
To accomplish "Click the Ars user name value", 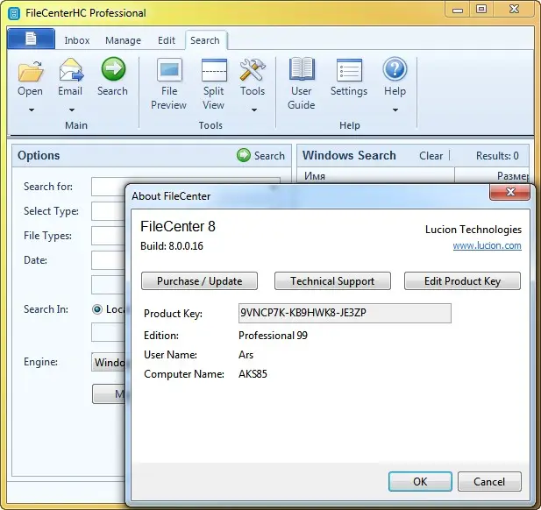I will (246, 355).
